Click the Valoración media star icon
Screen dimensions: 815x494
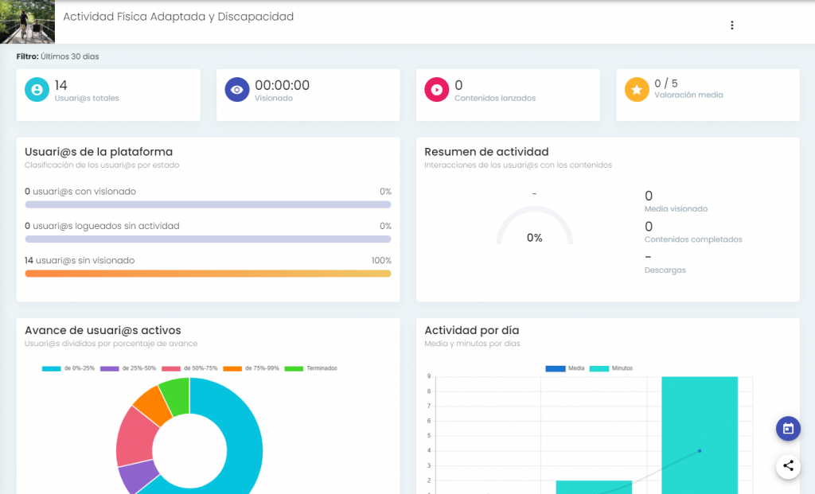click(x=637, y=89)
